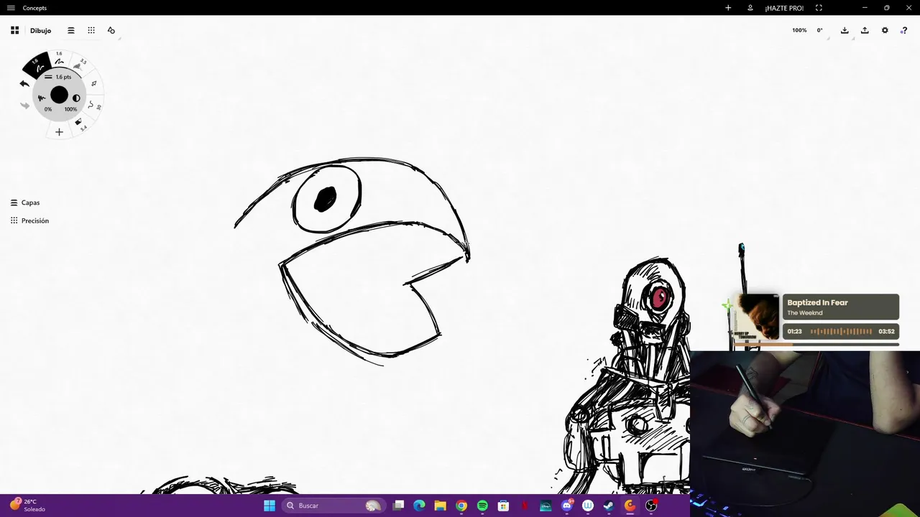Screen dimensions: 920x517
Task: Add a new tool with plus slot
Action: [x=59, y=132]
